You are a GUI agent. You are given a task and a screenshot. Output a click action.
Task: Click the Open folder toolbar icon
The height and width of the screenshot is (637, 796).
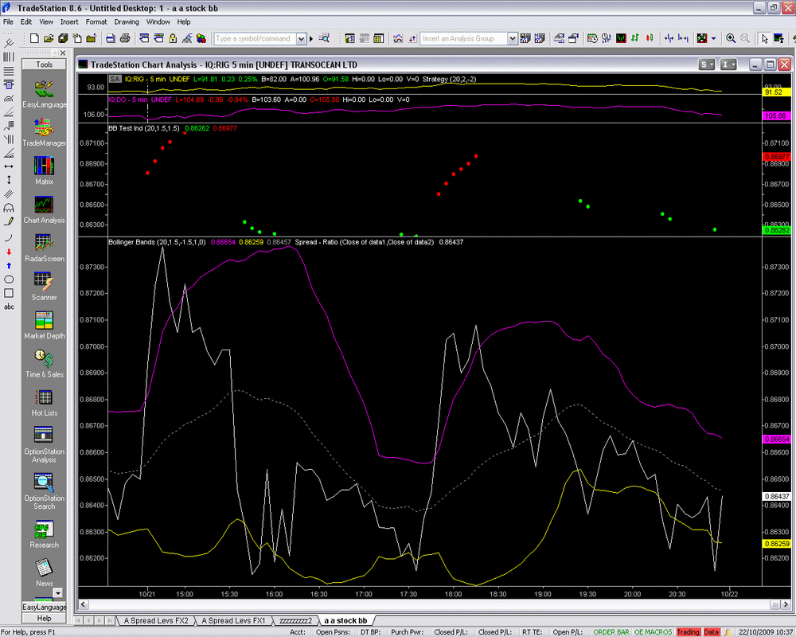click(x=49, y=38)
